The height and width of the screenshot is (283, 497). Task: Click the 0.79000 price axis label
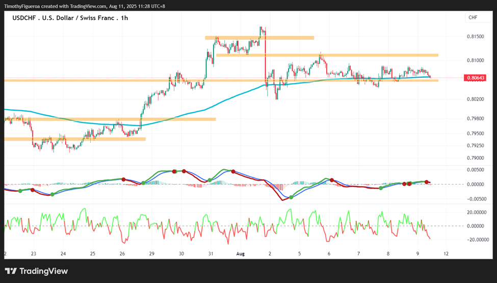pos(475,158)
